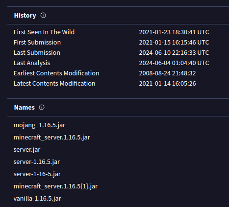Click the Last Analysis label

[x=32, y=63]
